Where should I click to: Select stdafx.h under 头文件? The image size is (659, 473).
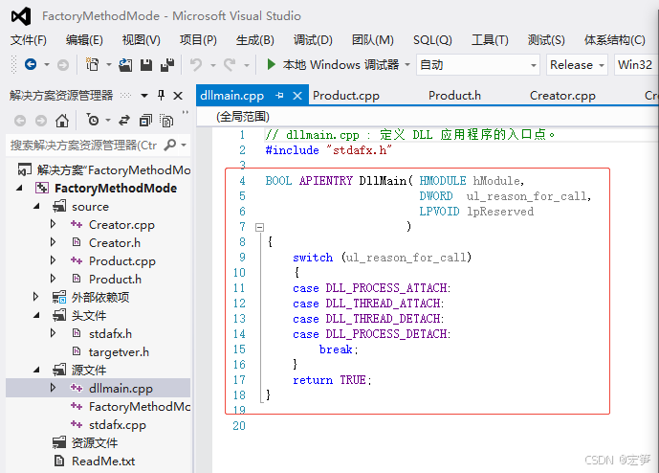tap(110, 334)
